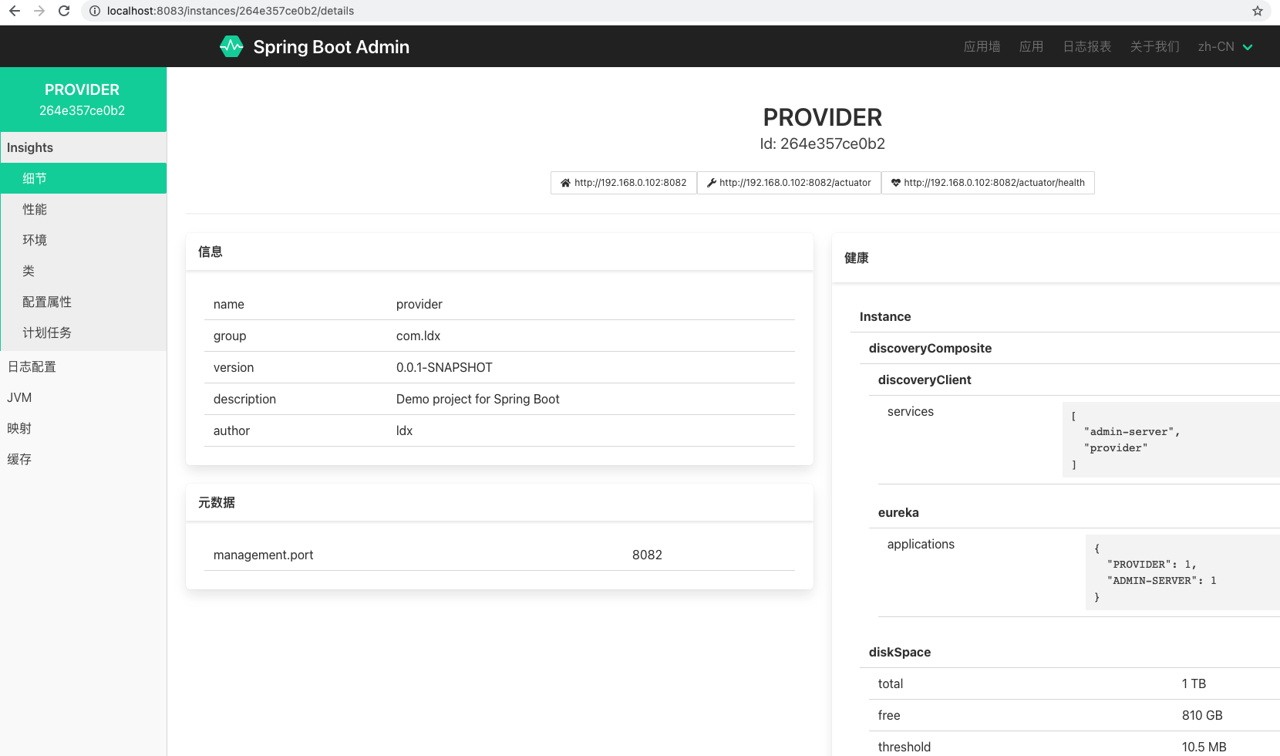
Task: Click the 'ldx' author value
Action: pos(405,430)
